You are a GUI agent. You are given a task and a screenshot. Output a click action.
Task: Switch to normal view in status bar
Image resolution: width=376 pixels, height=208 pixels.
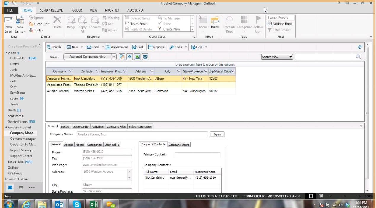311,196
